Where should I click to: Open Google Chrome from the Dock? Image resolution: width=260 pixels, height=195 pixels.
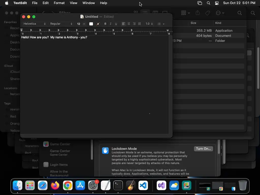pyautogui.click(x=68, y=185)
